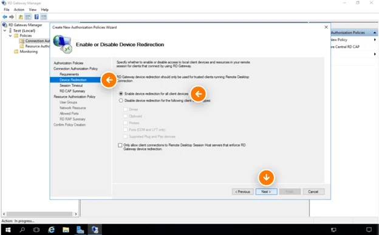This screenshot has height=235, width=379.
Task: Select Connection Authorization Policies tree node
Action: 37,41
